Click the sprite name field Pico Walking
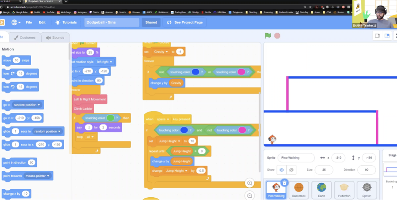Screen dimensions: 397x202 tap(296, 158)
